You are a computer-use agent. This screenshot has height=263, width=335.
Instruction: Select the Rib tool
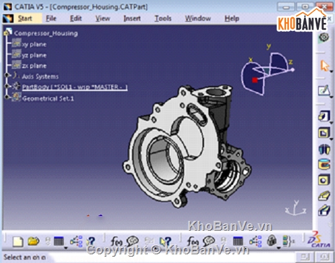[x=324, y=196]
